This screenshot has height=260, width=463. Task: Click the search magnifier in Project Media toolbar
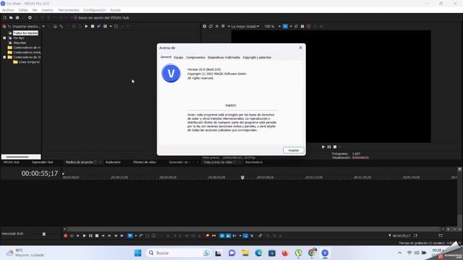click(116, 26)
